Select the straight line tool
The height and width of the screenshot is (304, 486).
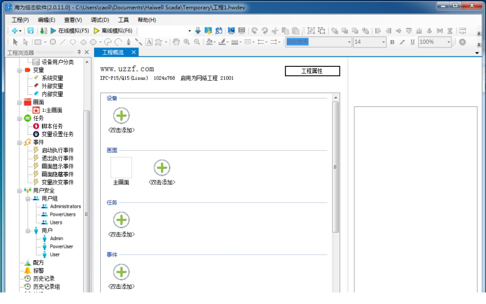(63, 42)
